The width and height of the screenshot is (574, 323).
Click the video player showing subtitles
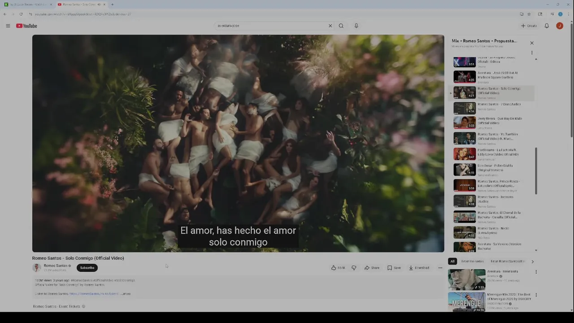(238, 144)
